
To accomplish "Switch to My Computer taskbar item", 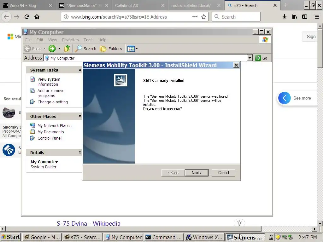I will tap(123, 237).
